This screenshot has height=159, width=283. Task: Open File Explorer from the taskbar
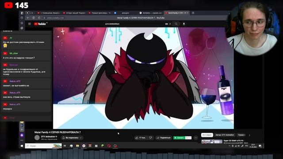pyautogui.click(x=77, y=146)
